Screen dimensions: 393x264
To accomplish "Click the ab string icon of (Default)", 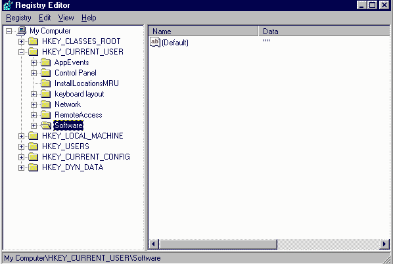I will [x=155, y=42].
